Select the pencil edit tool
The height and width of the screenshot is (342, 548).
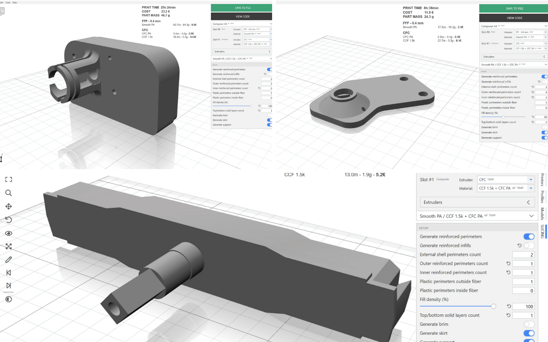[x=8, y=260]
